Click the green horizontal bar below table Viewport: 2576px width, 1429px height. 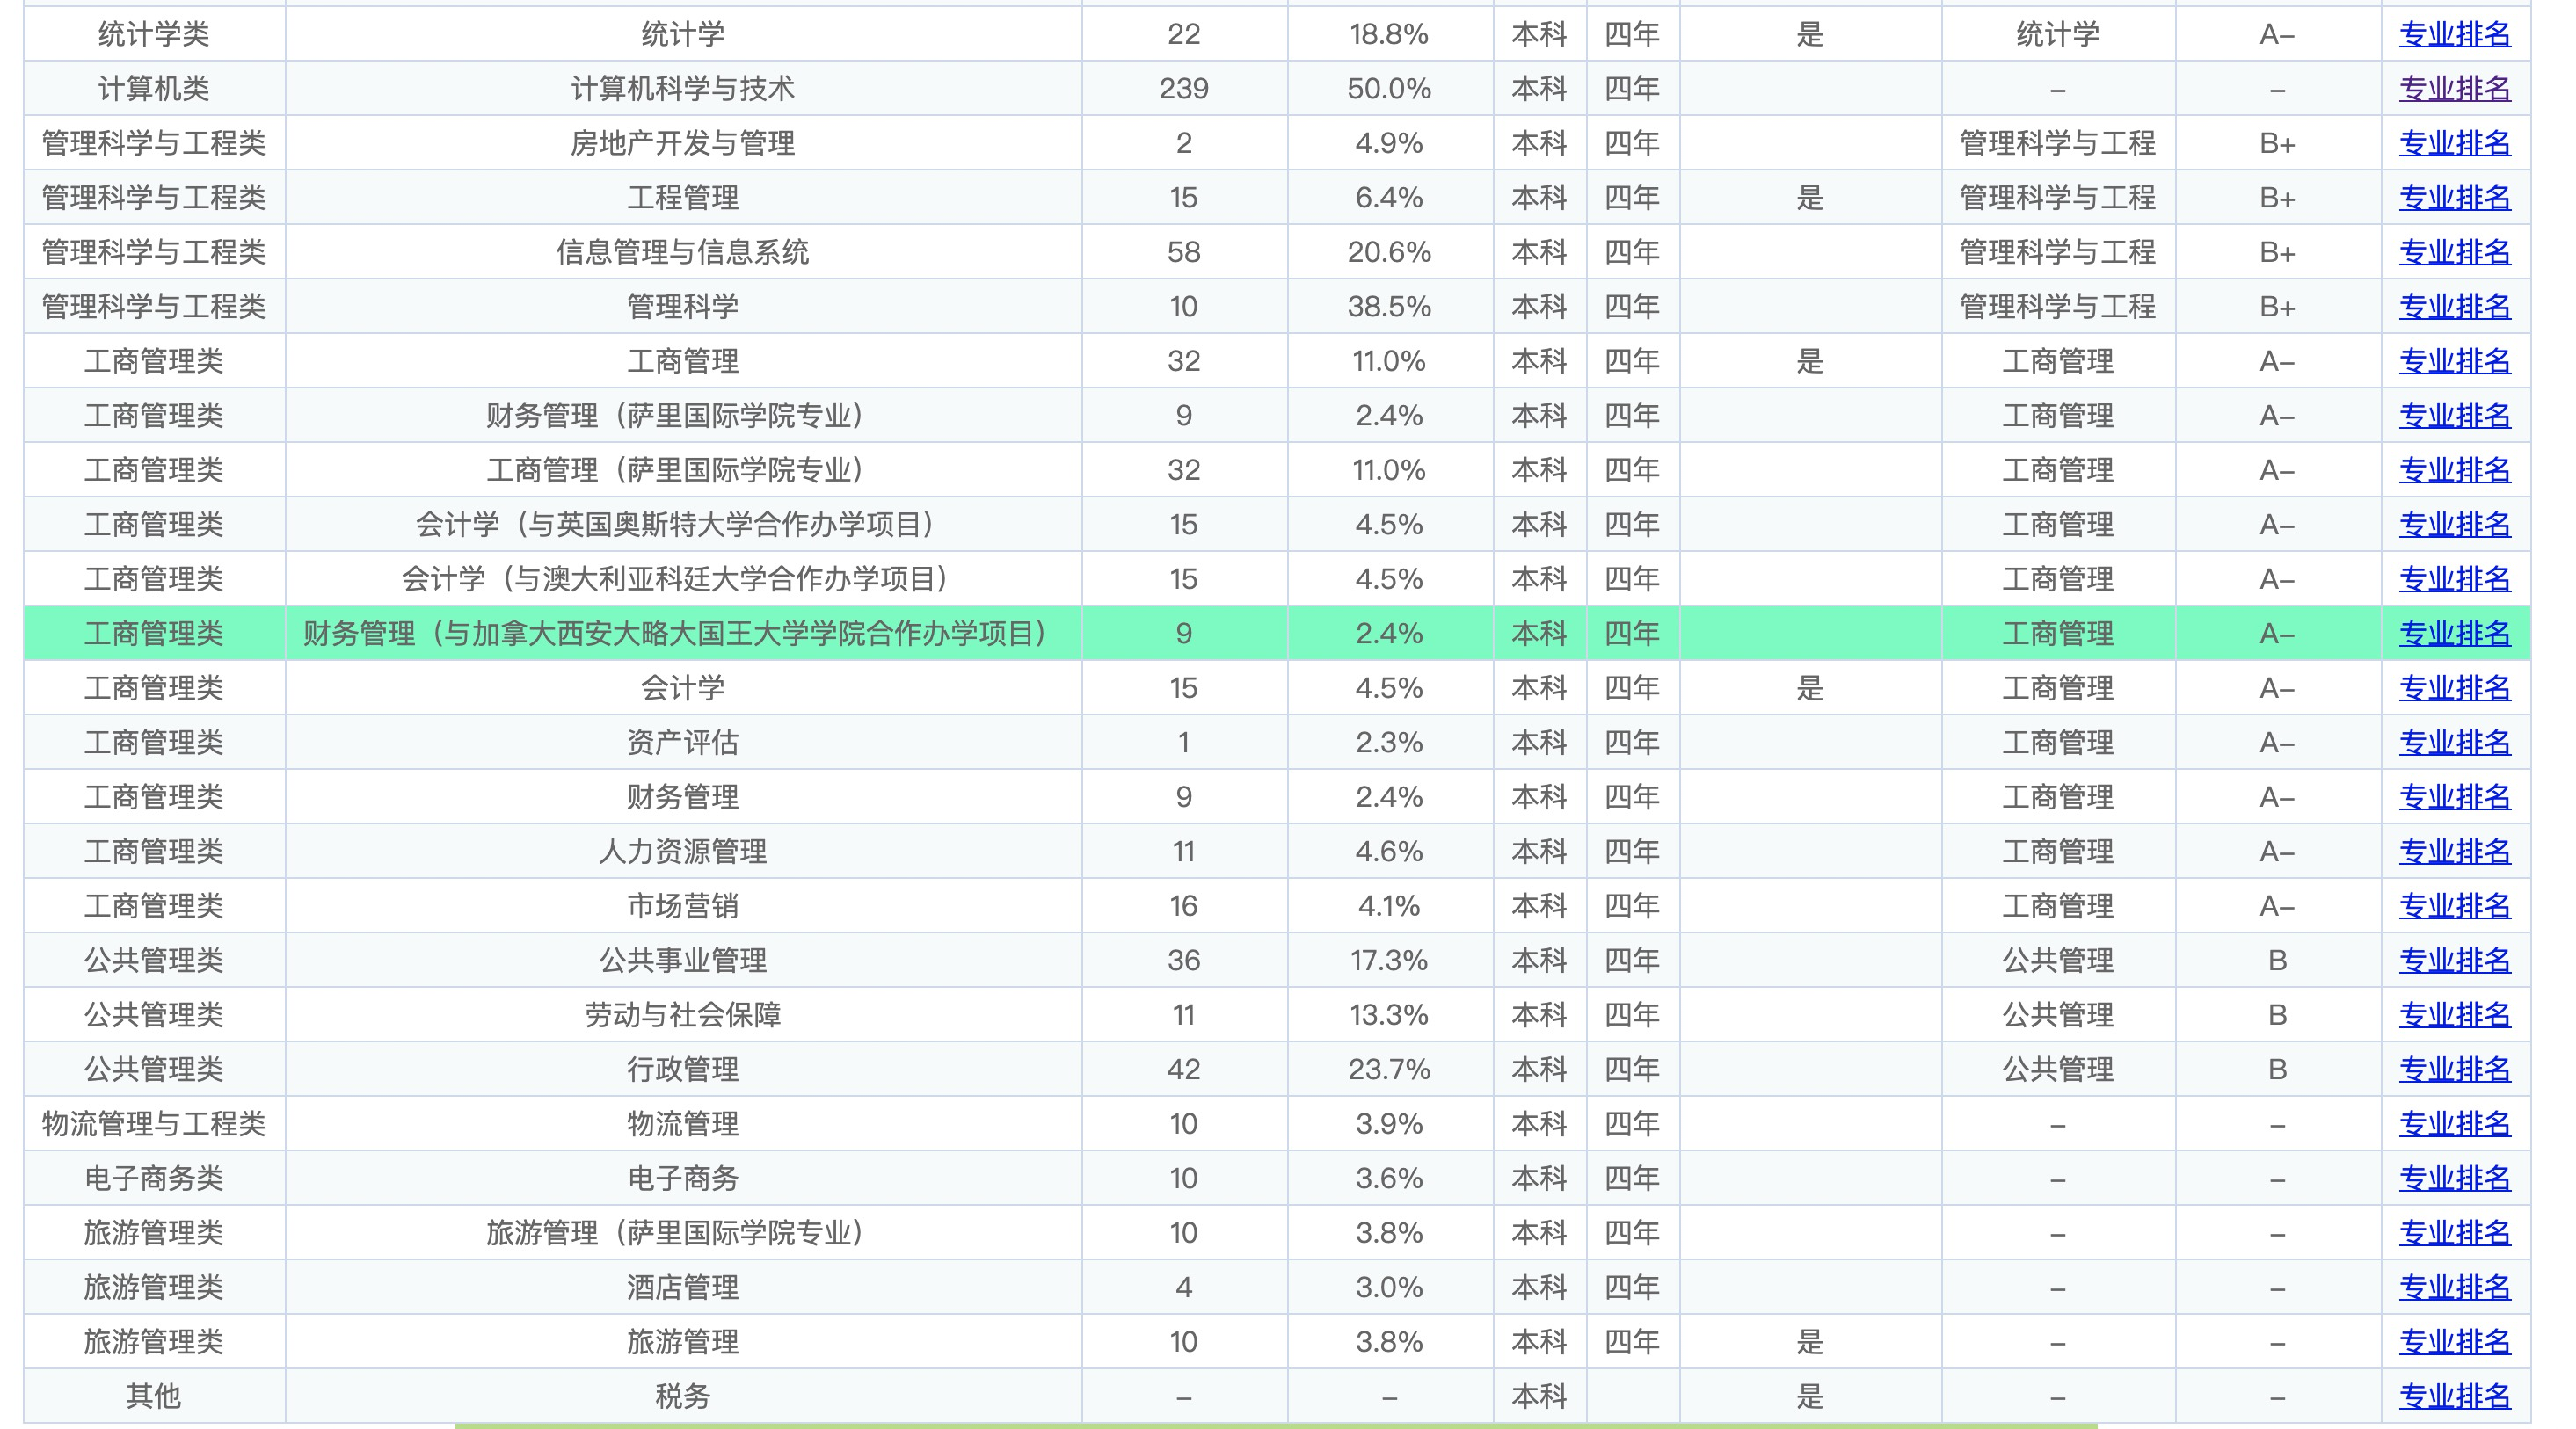click(1275, 1425)
